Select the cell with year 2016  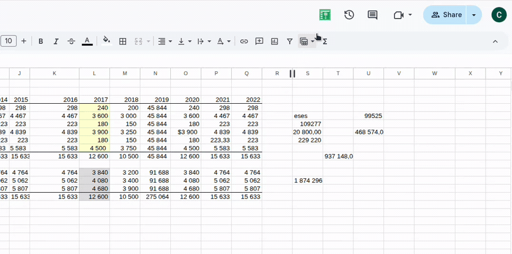pyautogui.click(x=54, y=99)
